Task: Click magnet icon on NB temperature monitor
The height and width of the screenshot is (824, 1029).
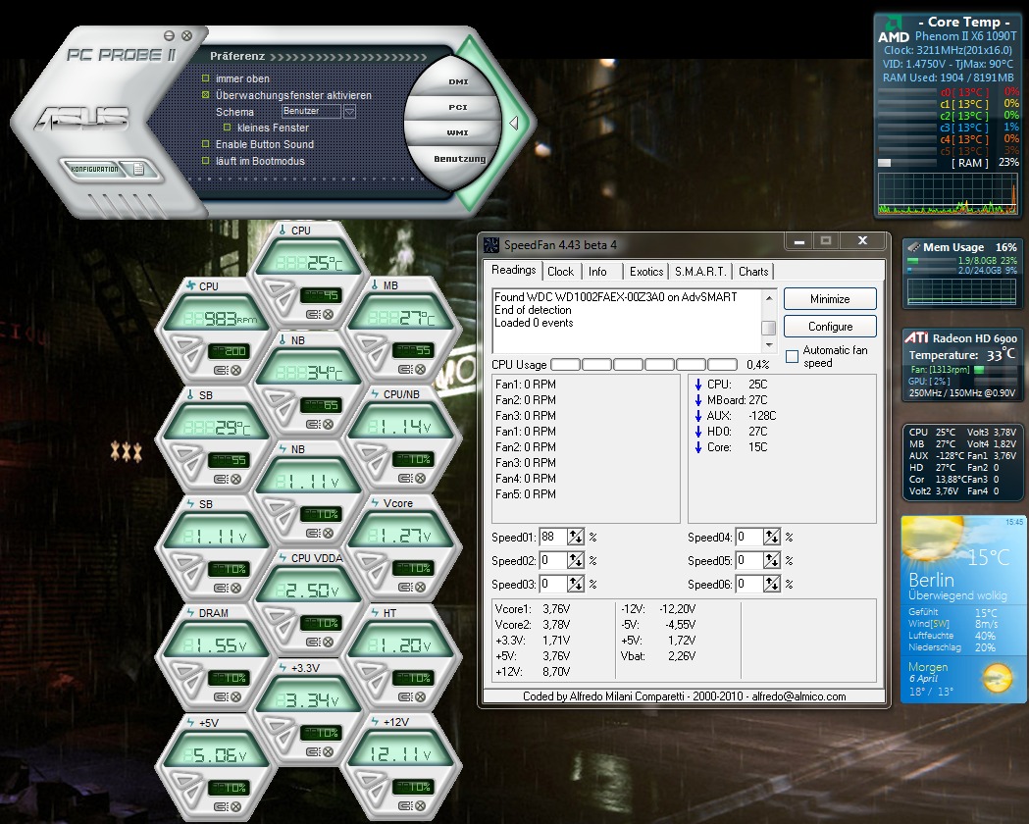Action: click(x=312, y=425)
